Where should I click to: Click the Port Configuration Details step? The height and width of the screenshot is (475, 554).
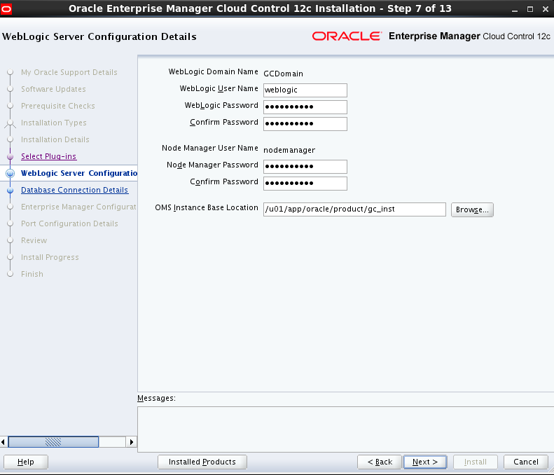click(x=69, y=223)
